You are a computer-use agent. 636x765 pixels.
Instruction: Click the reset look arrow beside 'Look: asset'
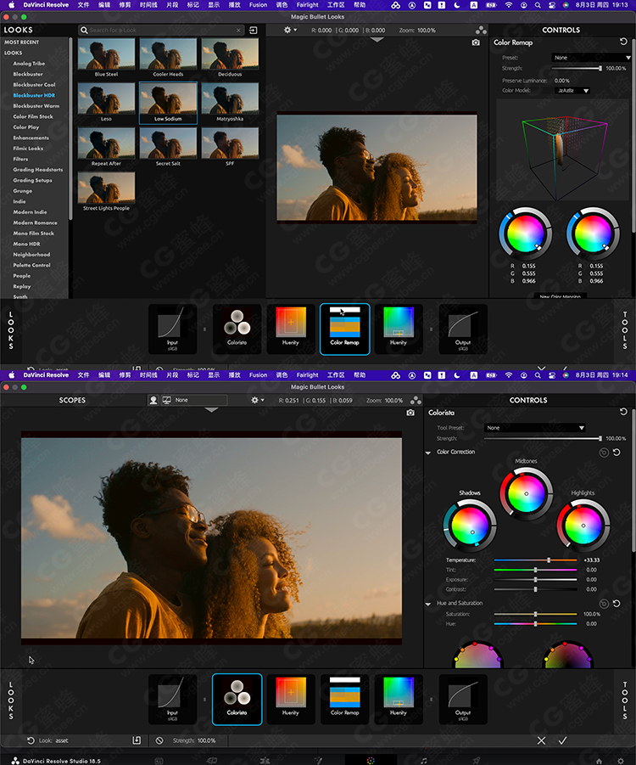31,740
